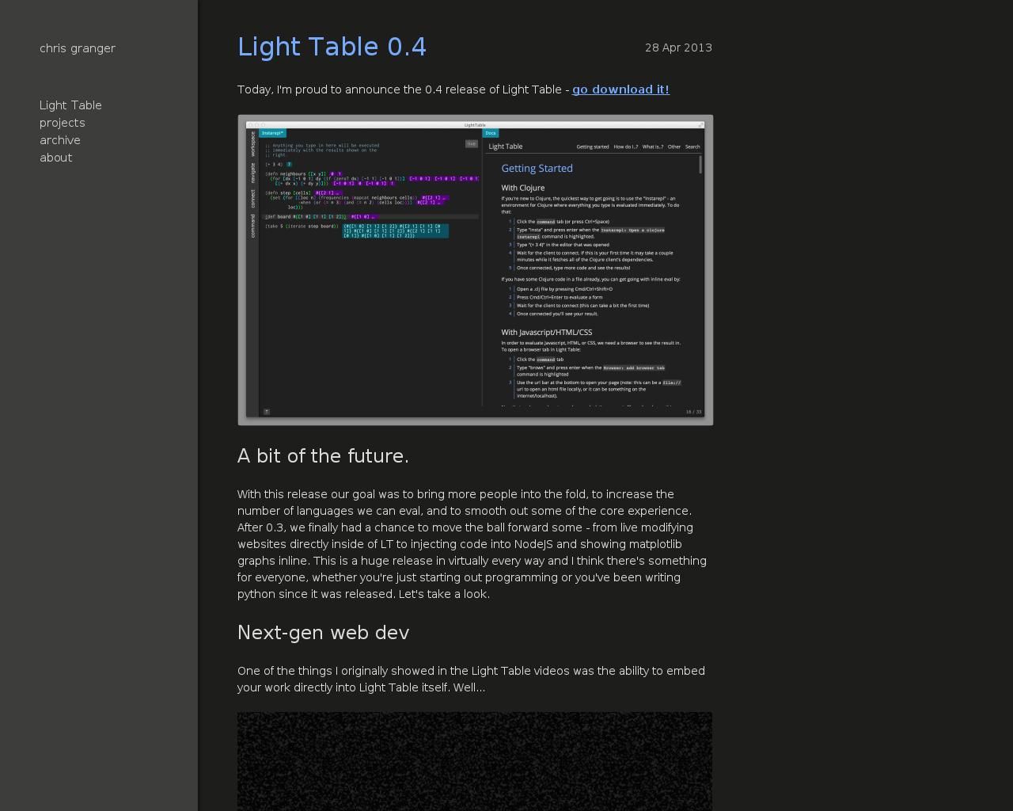Click the "A bit of the future." heading
Screen dimensions: 1013x811
coord(323,456)
